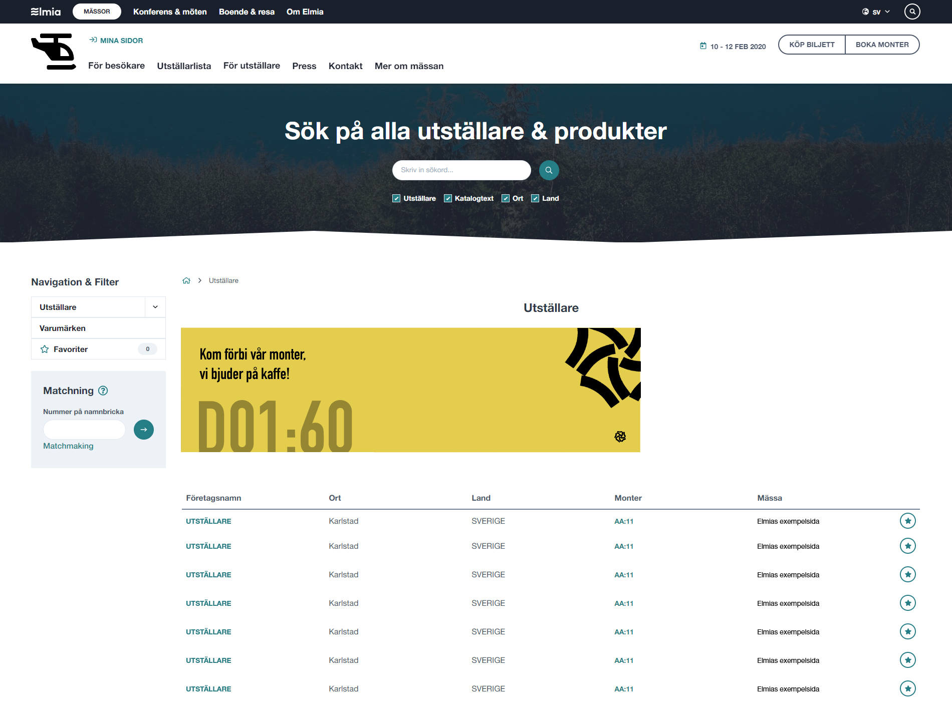The image size is (952, 717).
Task: Open the yellow D01:60 banner advertisement
Action: [x=410, y=390]
